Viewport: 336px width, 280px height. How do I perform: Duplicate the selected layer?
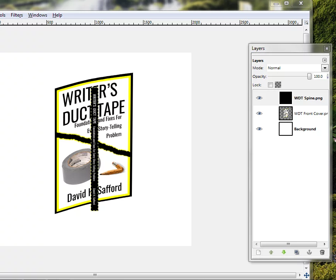click(297, 253)
